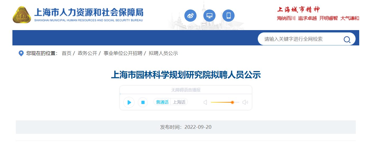
Task: Click the location pin icon
Action: (x=21, y=53)
